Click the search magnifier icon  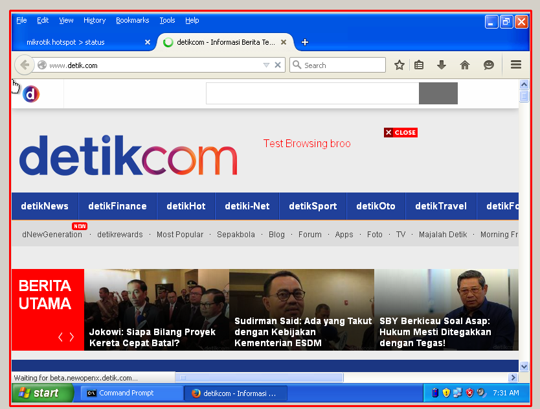[297, 64]
